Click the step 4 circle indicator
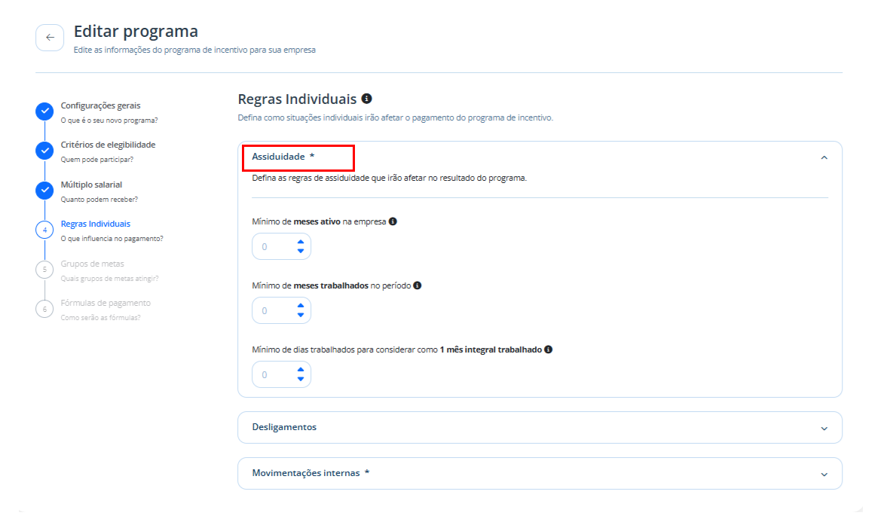Viewport: 881px width, 528px height. tap(44, 230)
